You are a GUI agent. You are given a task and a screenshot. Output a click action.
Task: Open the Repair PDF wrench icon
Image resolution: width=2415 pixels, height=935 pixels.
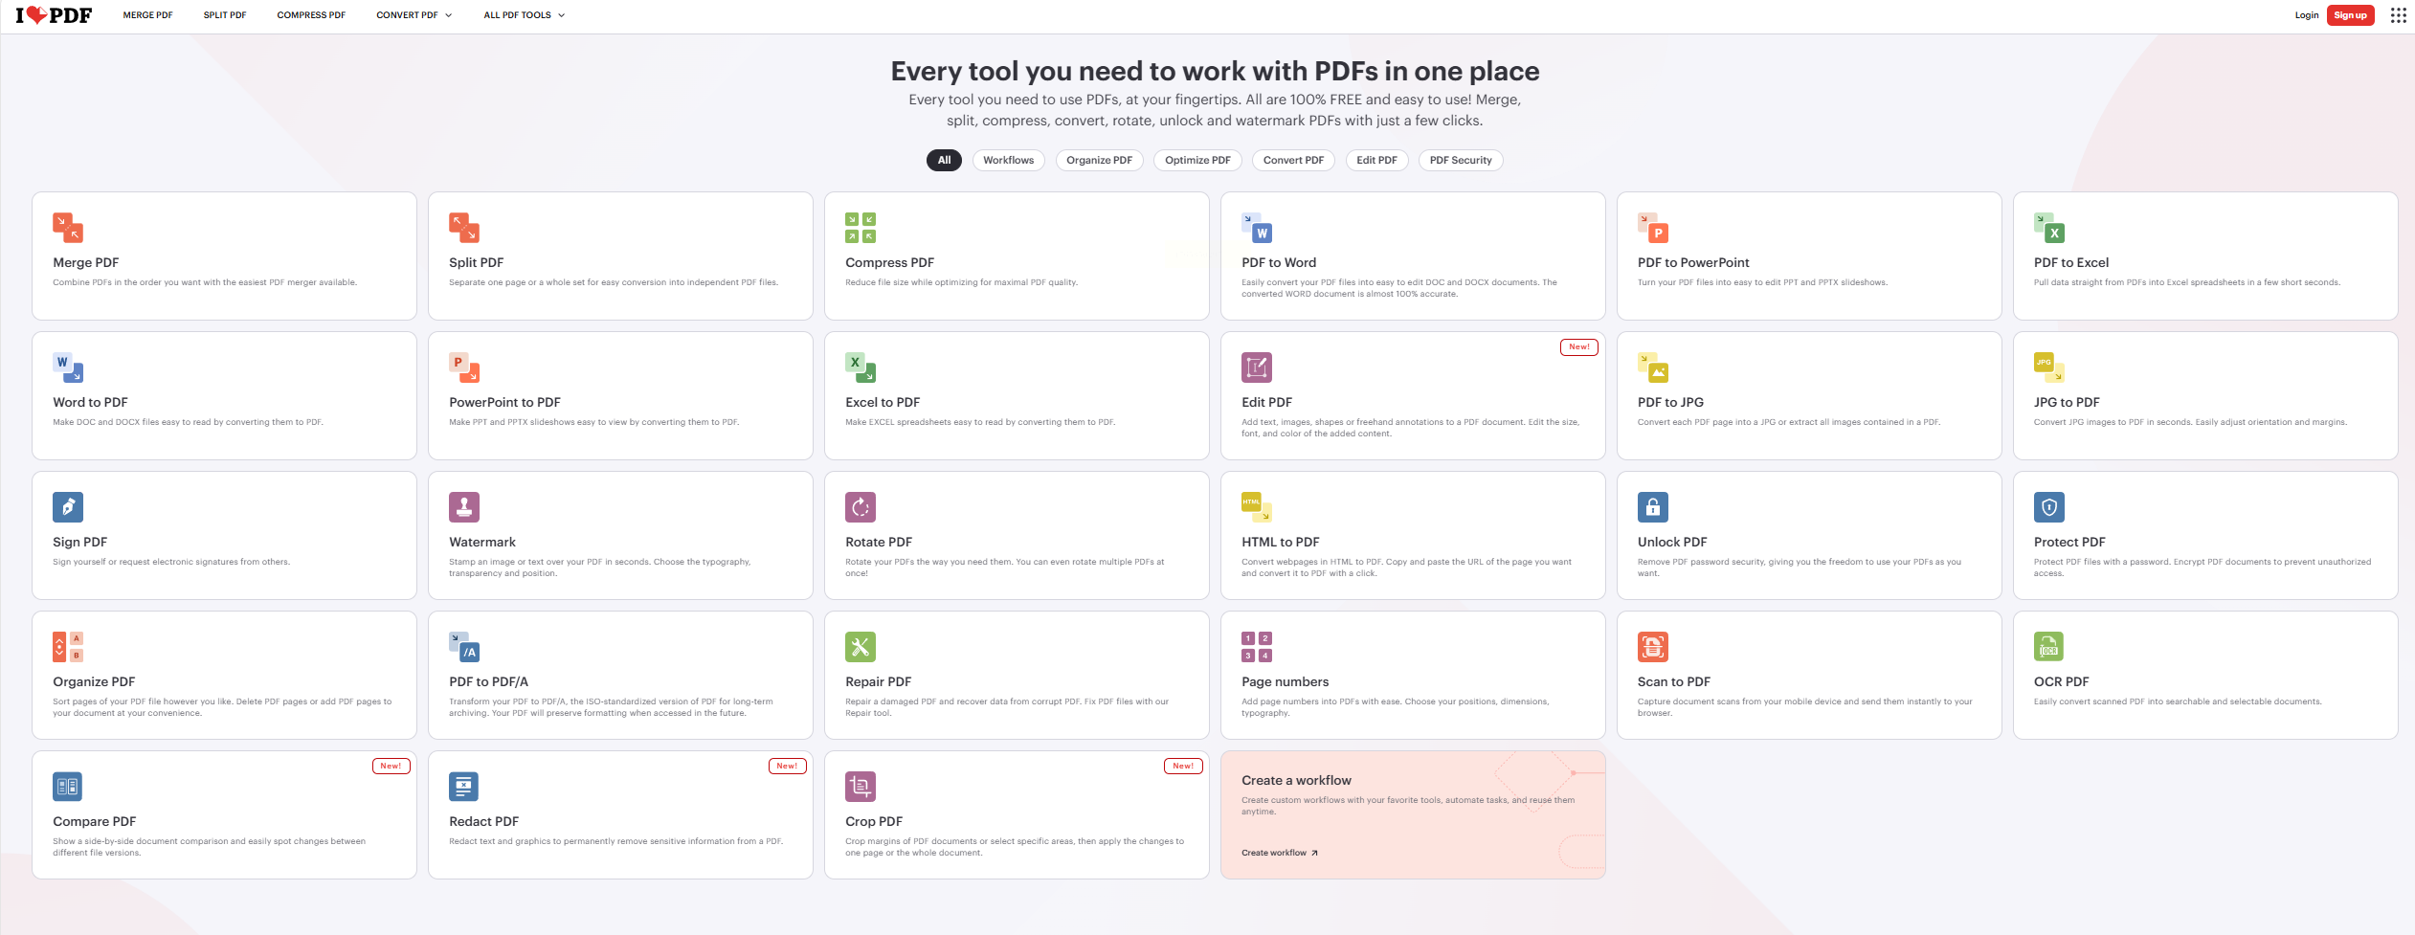coord(860,647)
